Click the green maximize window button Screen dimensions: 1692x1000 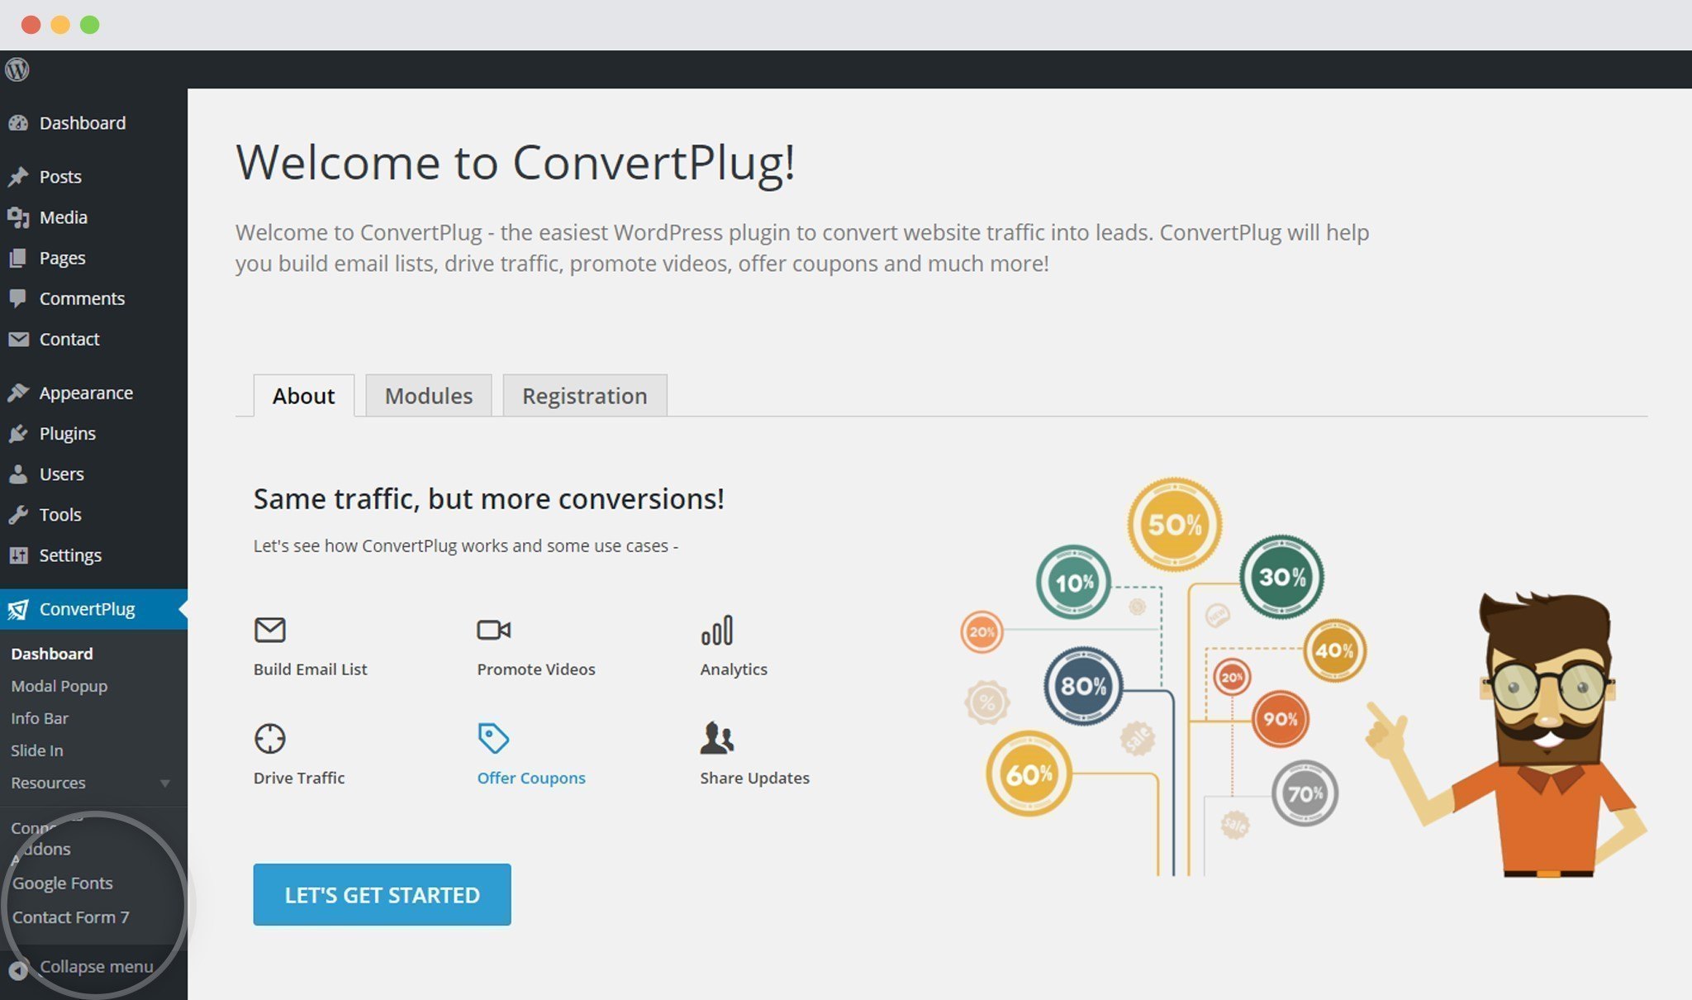[89, 25]
